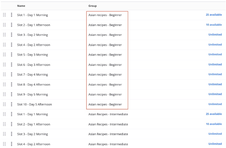226x148 pixels.
Task: Select 'Slot 3 - Day 2 Morning' name in Intermediate group
Action: pos(33,134)
